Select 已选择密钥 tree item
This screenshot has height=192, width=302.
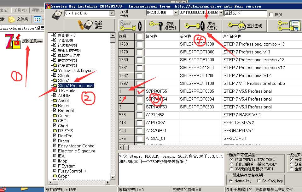pos(67,45)
